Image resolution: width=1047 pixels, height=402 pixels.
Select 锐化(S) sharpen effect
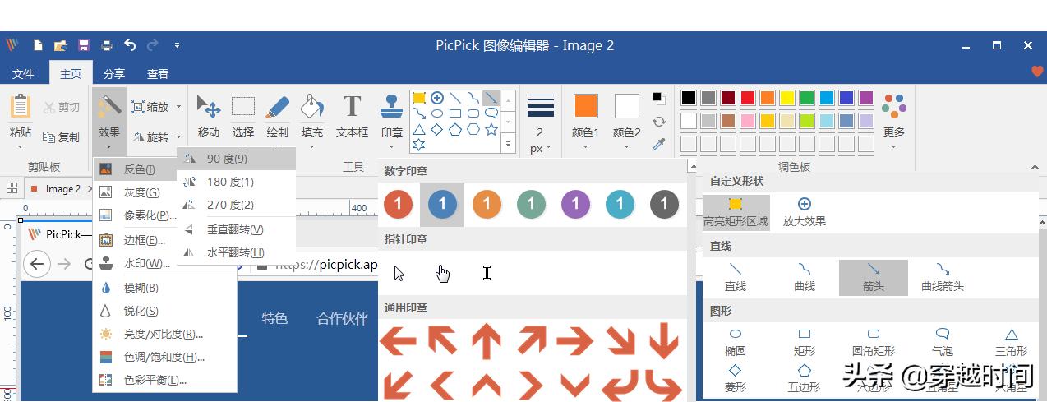pos(165,311)
